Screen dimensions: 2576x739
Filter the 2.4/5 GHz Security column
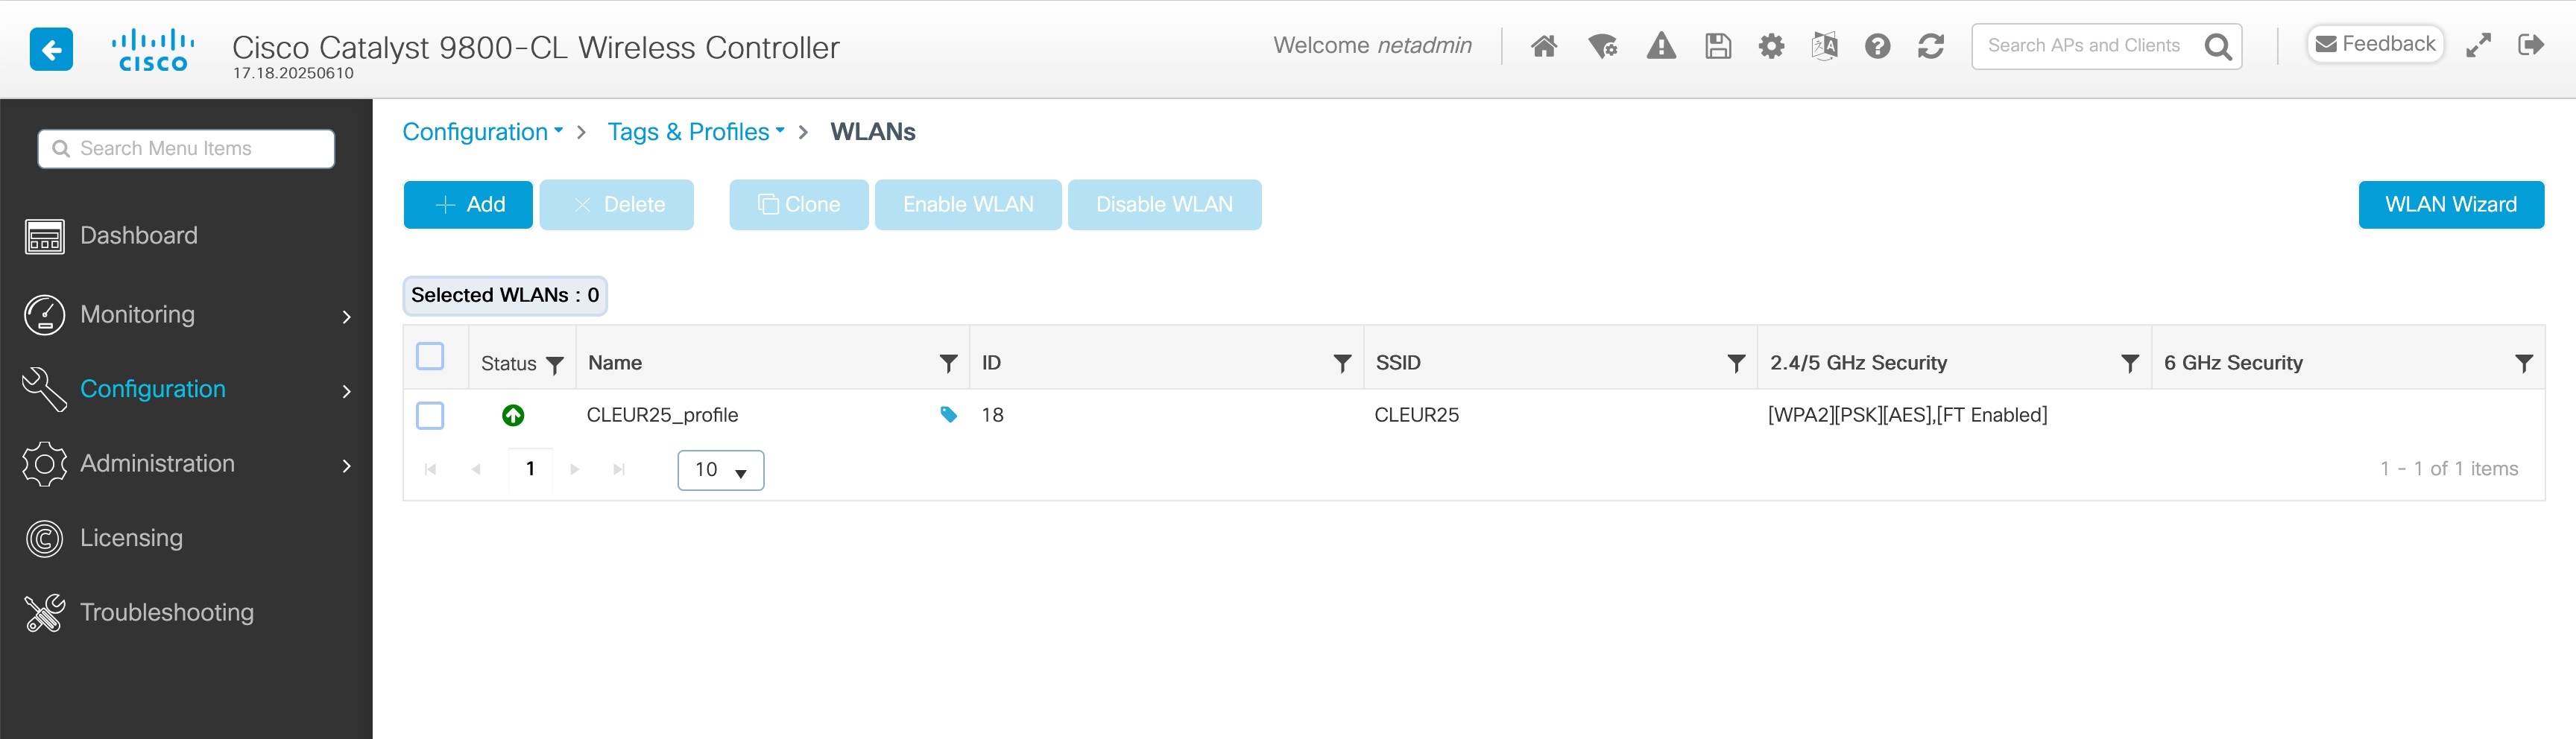pos(2130,363)
